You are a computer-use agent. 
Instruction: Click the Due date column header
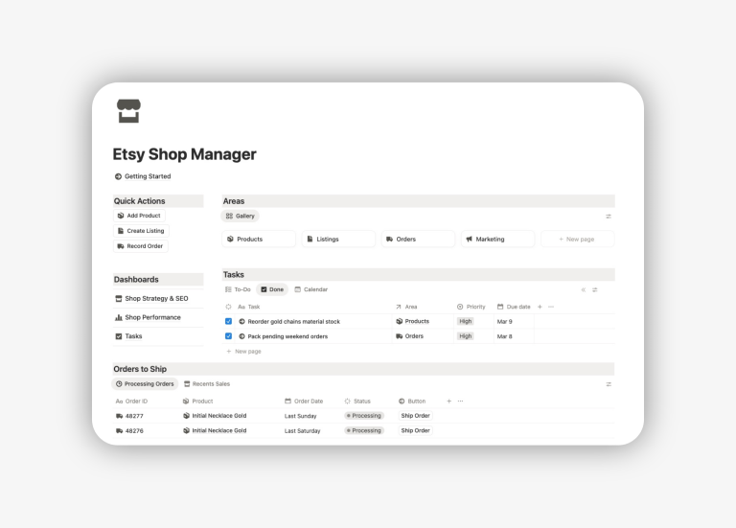514,307
